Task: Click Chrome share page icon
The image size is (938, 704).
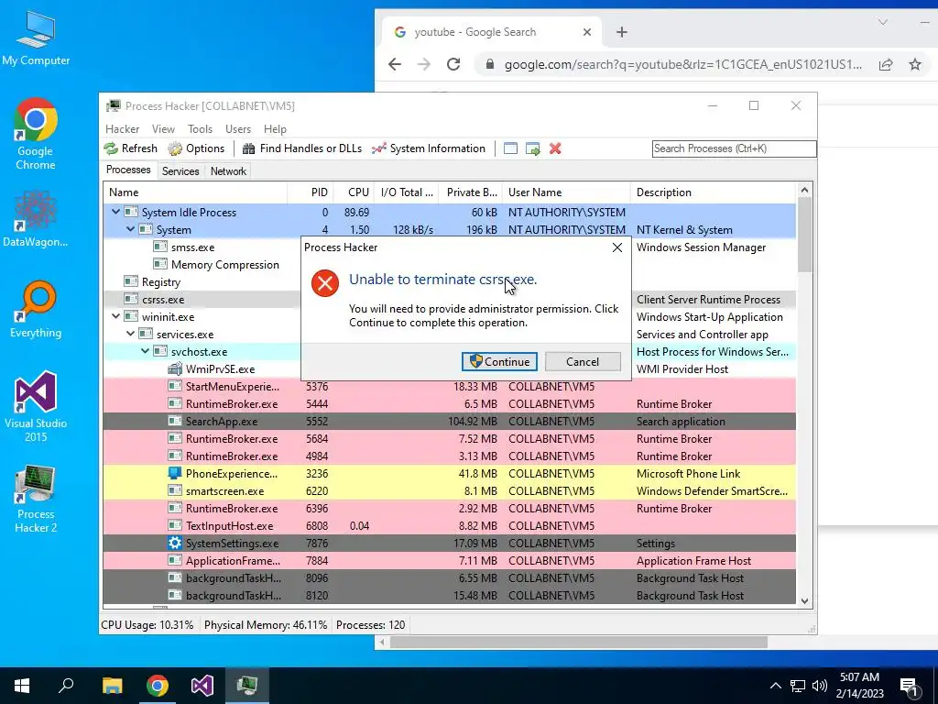Action: point(886,64)
